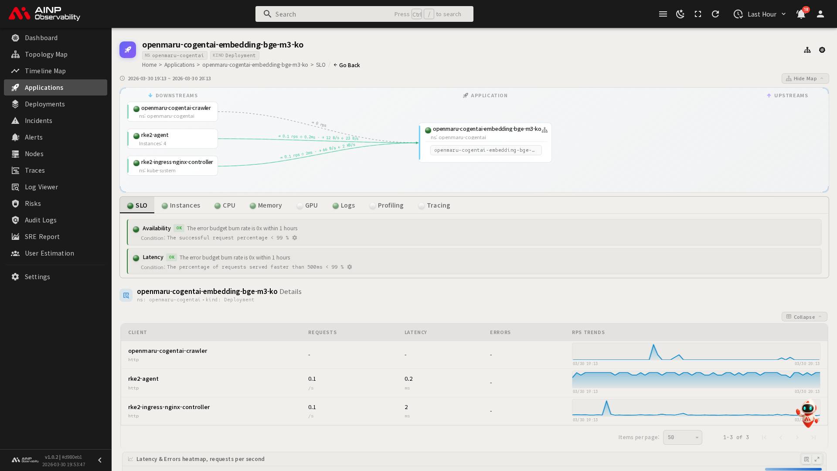Switch to the Instances tab

pyautogui.click(x=181, y=205)
